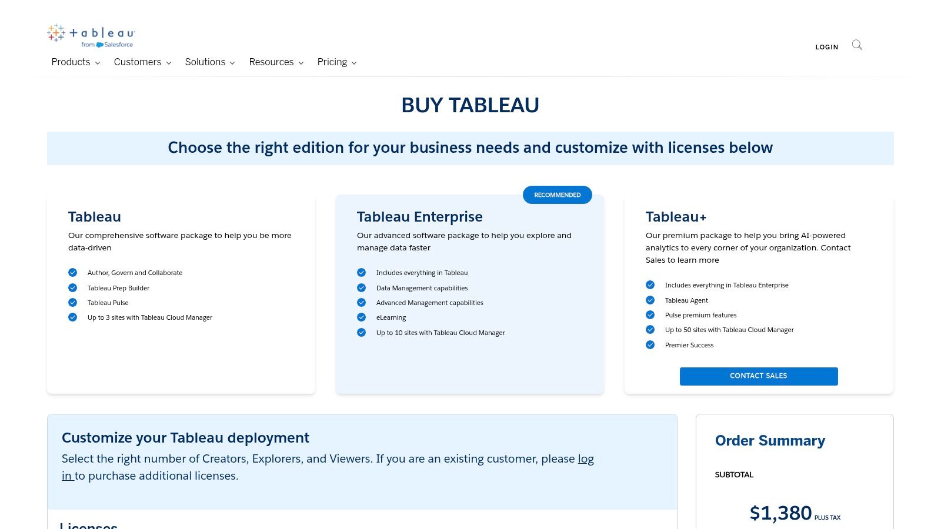Expand the chevron beside Resources

pos(301,63)
